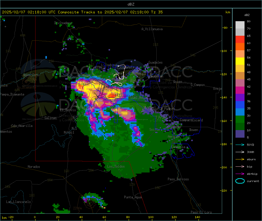The width and height of the screenshot is (262, 221).
Task: Click the Divisadero map label
Action: (x=63, y=23)
